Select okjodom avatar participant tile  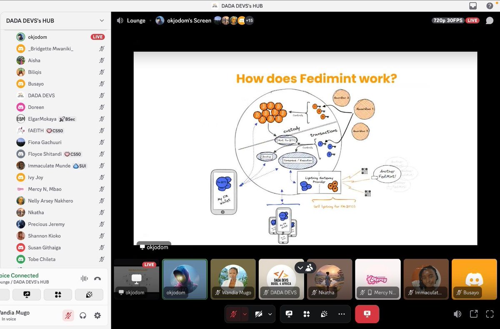[x=185, y=279]
